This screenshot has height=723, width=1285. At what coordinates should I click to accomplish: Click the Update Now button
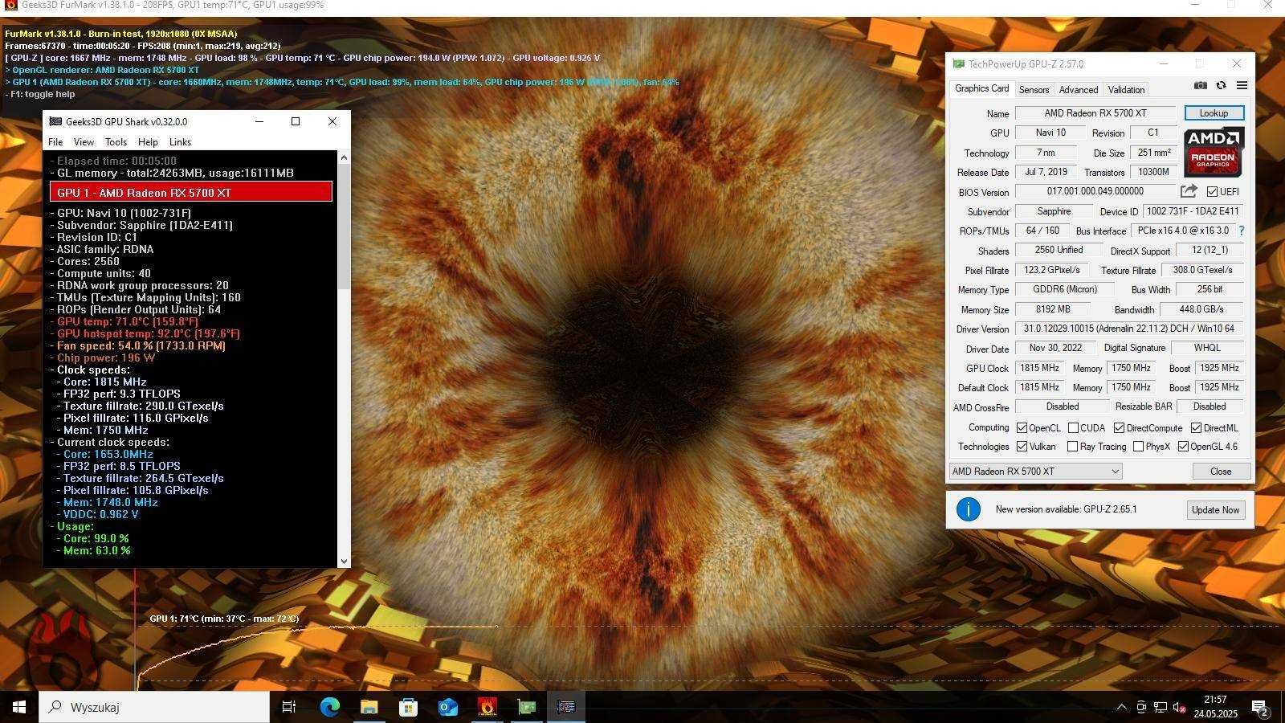(1216, 510)
